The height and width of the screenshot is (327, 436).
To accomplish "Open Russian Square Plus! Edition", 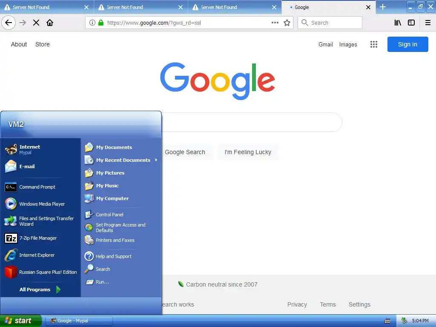I will tap(40, 272).
